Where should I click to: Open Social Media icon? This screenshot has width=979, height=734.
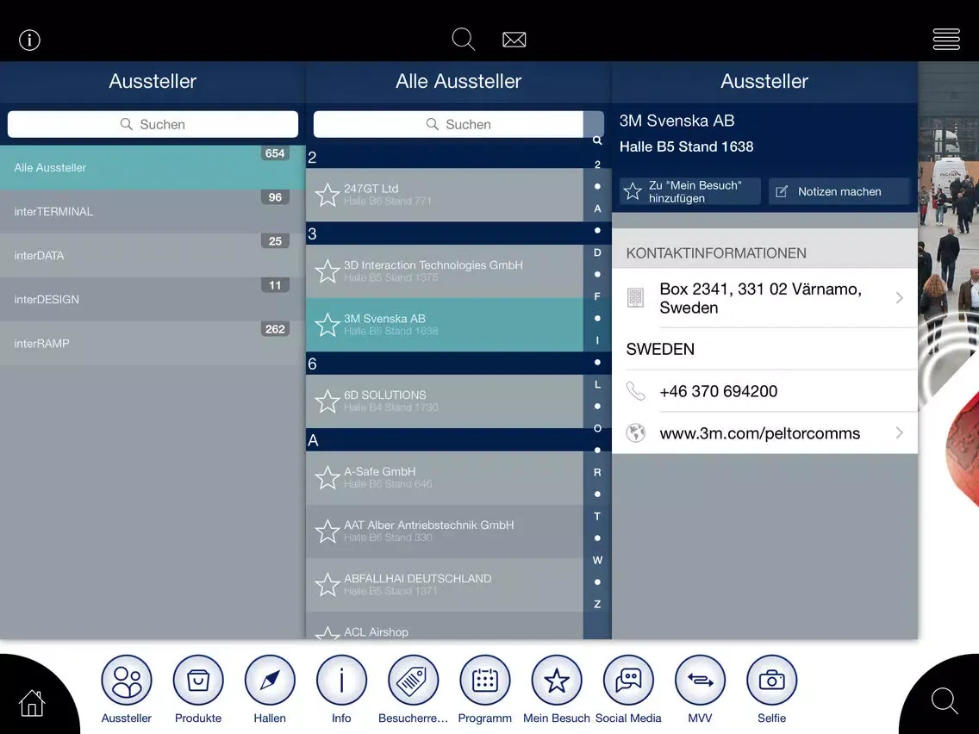coord(628,681)
